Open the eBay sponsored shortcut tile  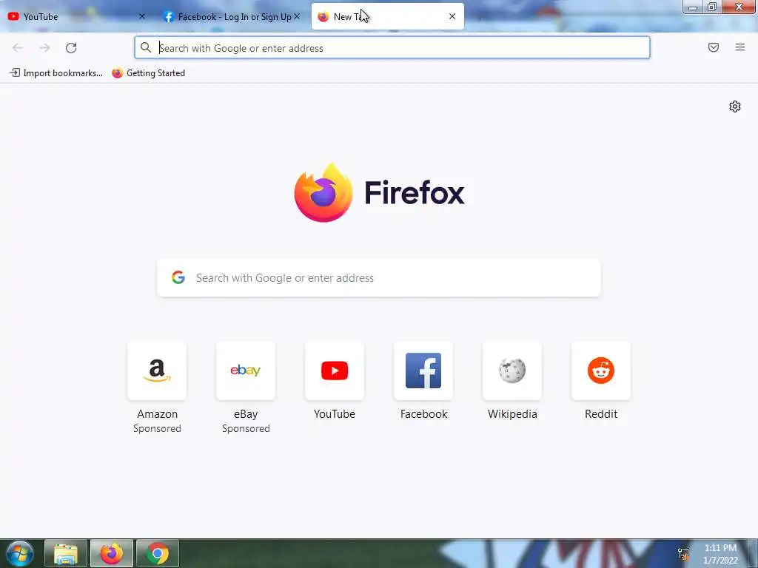[246, 371]
